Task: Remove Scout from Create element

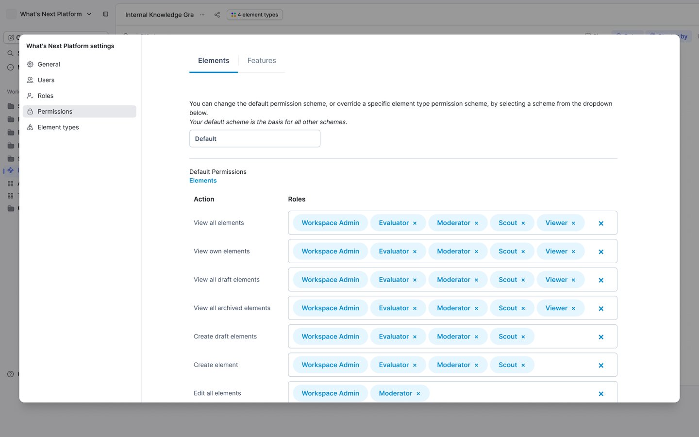Action: 523,365
